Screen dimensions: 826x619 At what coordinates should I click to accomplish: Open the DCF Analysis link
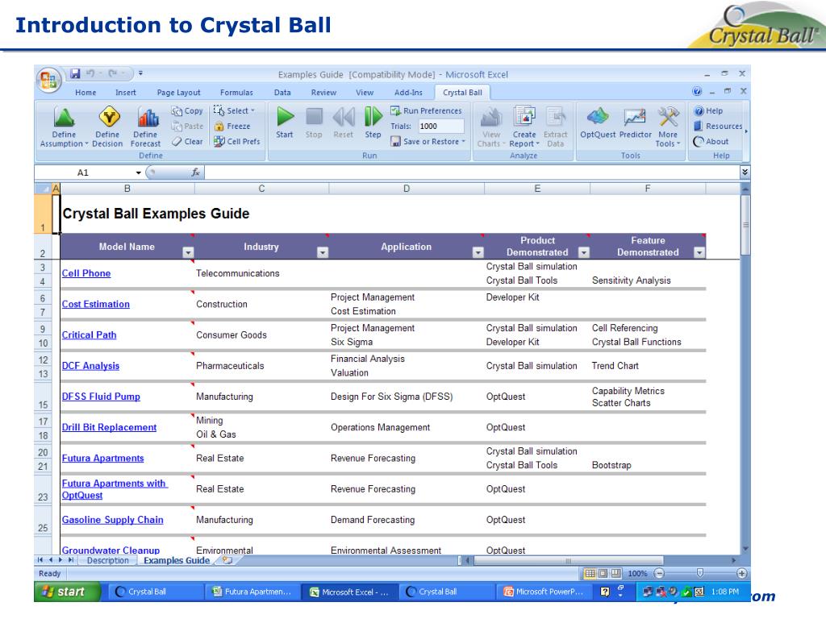point(90,366)
